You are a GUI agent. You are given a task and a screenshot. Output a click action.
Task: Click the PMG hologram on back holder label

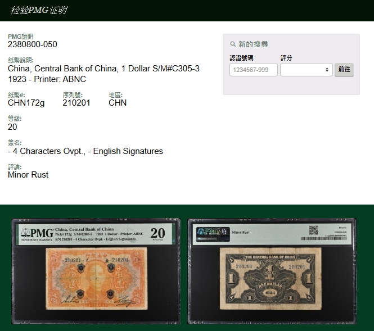click(x=212, y=232)
